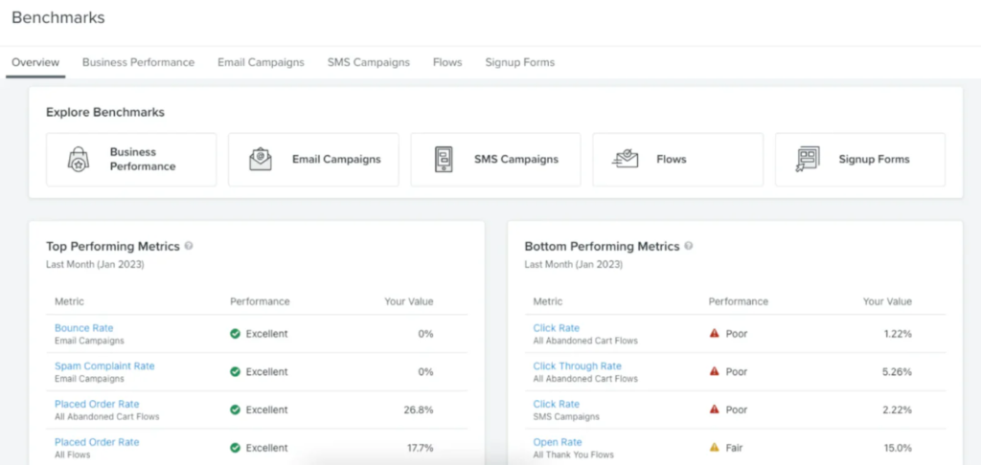Open the Top Performing Metrics help icon

(x=189, y=246)
